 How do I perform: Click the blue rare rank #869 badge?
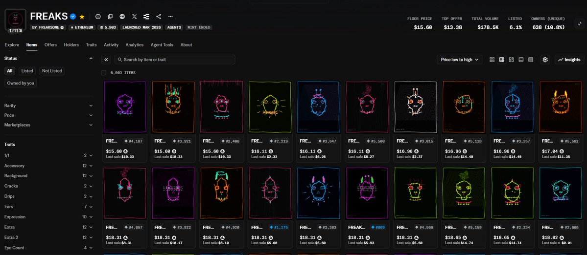pyautogui.click(x=378, y=227)
